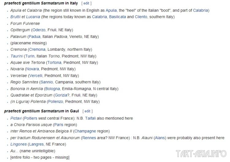This screenshot has height=162, width=230.
Task: Open the Turin link
Action: [30, 56]
